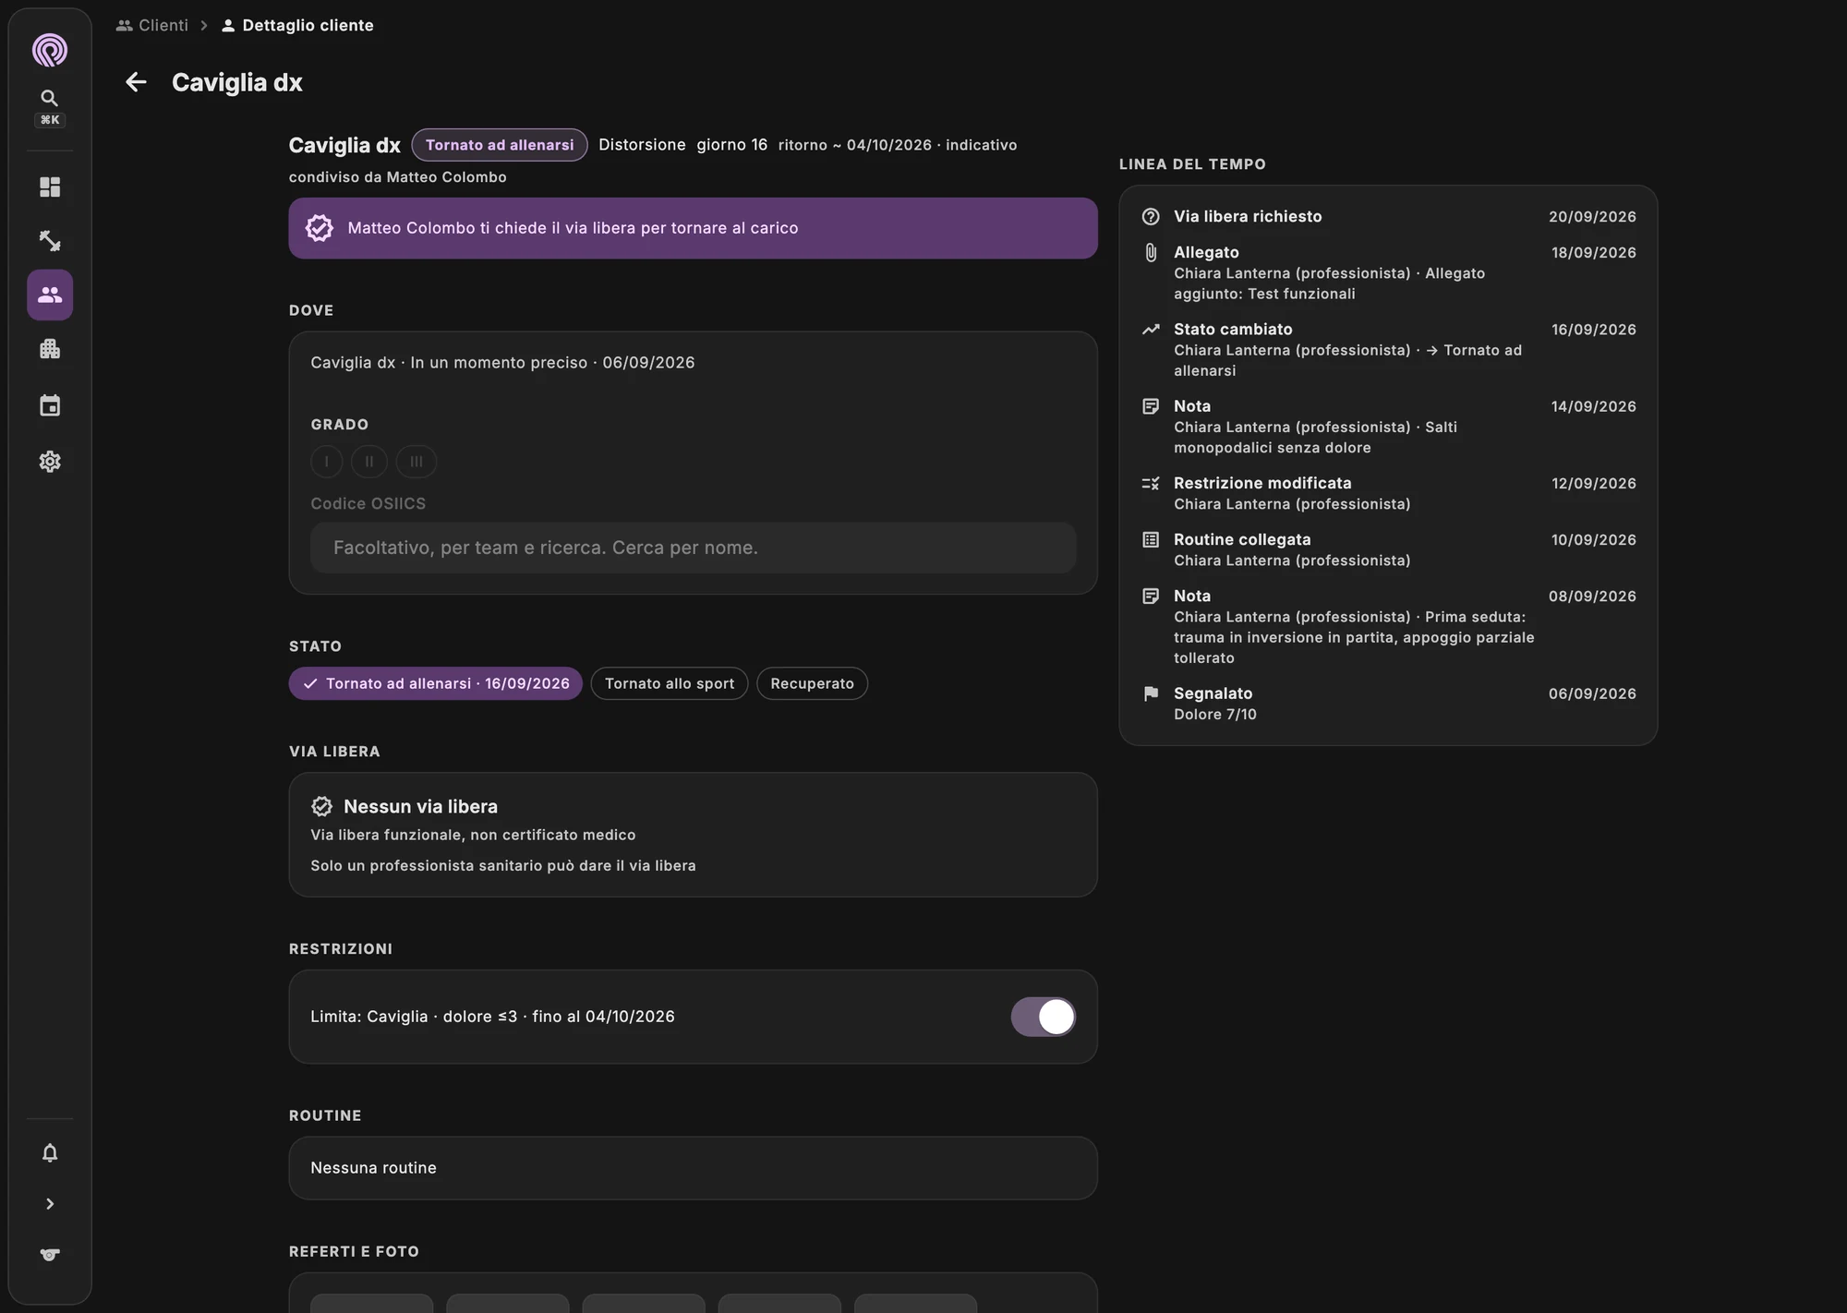Click timeline note dated 14/09/2026

(x=1388, y=427)
